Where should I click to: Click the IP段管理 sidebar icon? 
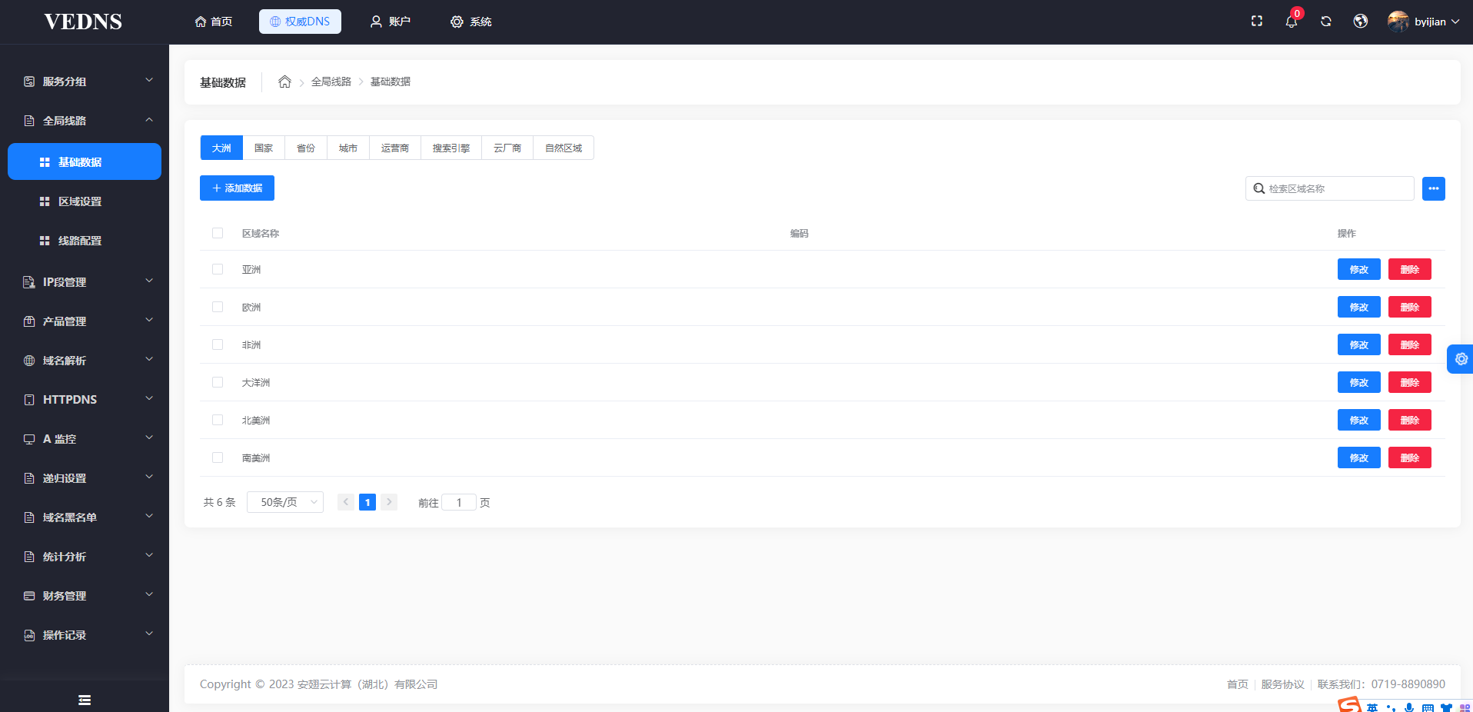tap(29, 282)
